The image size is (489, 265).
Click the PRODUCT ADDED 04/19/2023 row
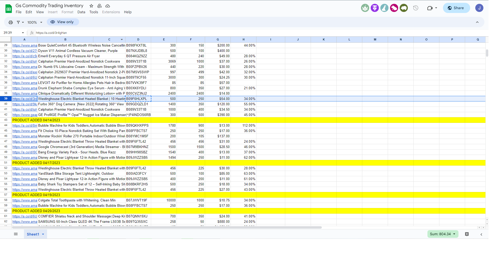pyautogui.click(x=249, y=195)
